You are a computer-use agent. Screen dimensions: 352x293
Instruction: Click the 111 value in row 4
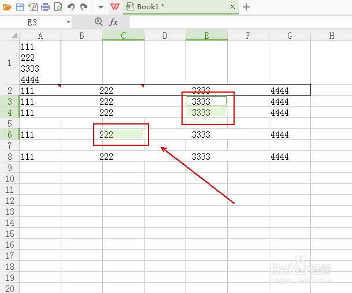(27, 112)
